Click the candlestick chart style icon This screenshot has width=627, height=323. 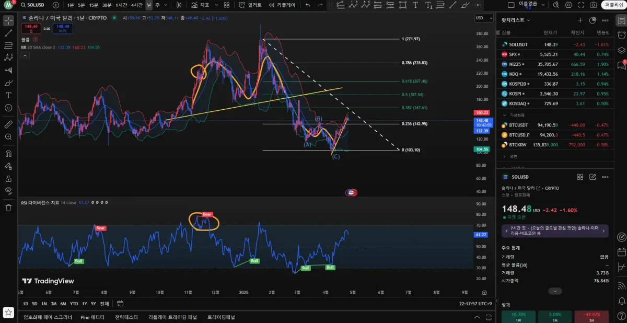click(x=179, y=5)
